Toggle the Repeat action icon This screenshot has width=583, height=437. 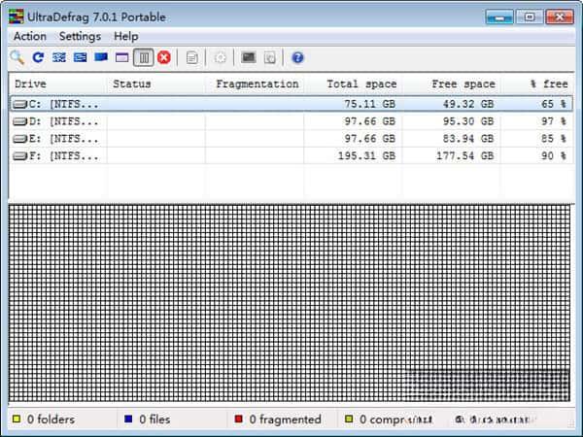(x=38, y=57)
